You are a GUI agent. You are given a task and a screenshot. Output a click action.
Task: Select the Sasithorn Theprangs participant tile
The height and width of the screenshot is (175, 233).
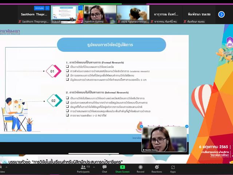pos(34,15)
